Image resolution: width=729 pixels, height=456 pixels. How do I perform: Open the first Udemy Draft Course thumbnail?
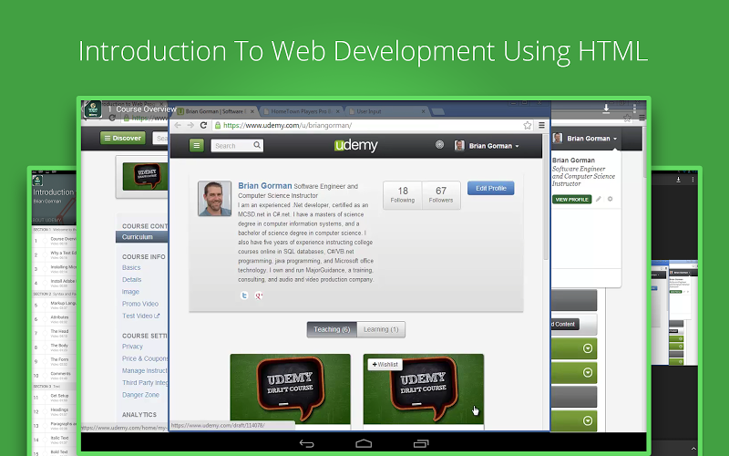coord(290,389)
